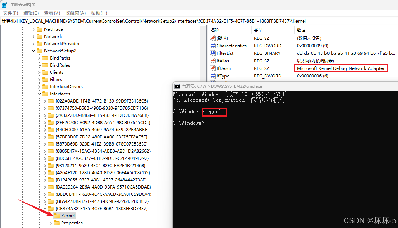Click folder icon of {07374750-E68B-490E-9330-9FD785CD71B6}

[x=51, y=108]
